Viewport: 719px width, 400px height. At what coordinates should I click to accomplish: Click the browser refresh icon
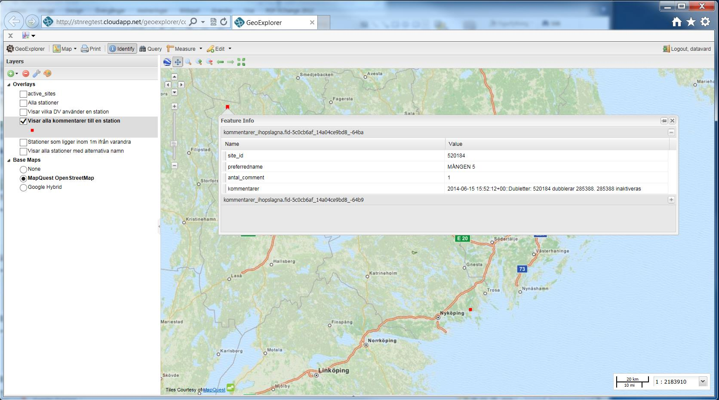(x=224, y=22)
